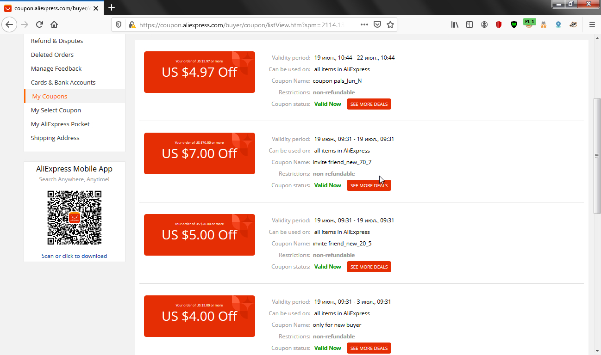The width and height of the screenshot is (601, 355).
Task: Open the orange detective extension icon
Action: [x=544, y=24]
